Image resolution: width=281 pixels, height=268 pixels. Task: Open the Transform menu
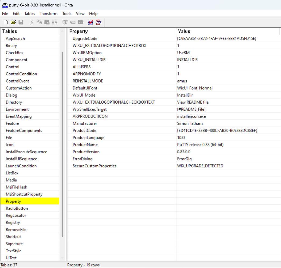pyautogui.click(x=48, y=13)
